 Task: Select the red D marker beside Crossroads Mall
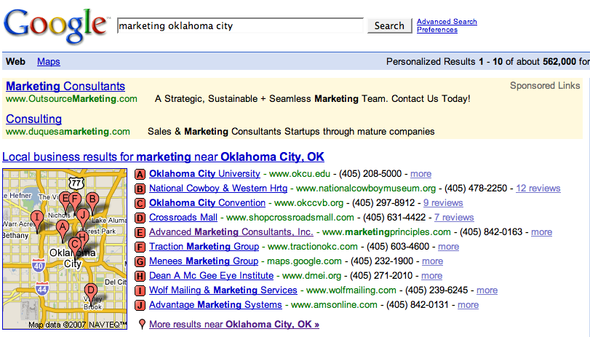click(140, 218)
